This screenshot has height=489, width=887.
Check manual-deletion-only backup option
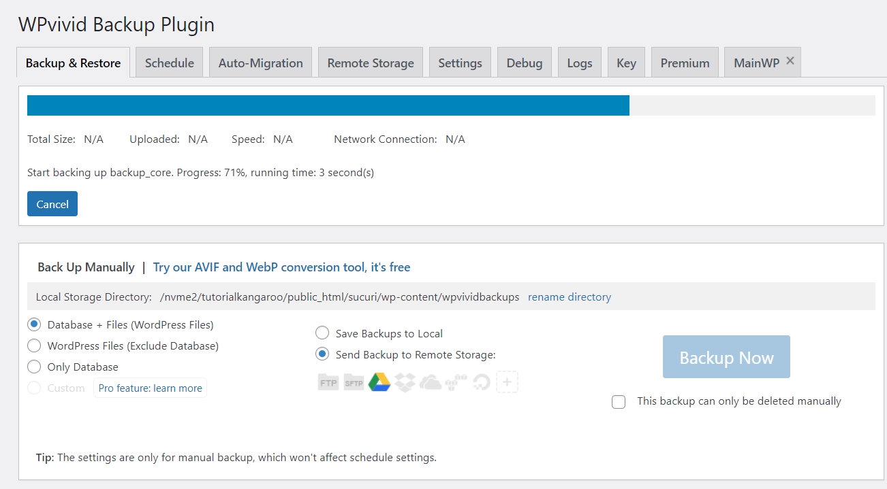(x=619, y=402)
